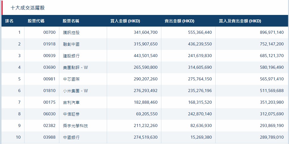Screen dimensions: 289x144
Task: Click sell amount 275,764,150
Action: [x=200, y=79]
